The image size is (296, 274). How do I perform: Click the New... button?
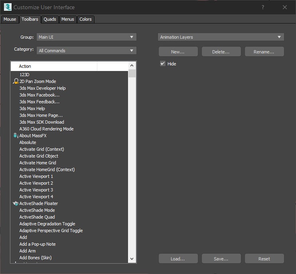point(178,51)
